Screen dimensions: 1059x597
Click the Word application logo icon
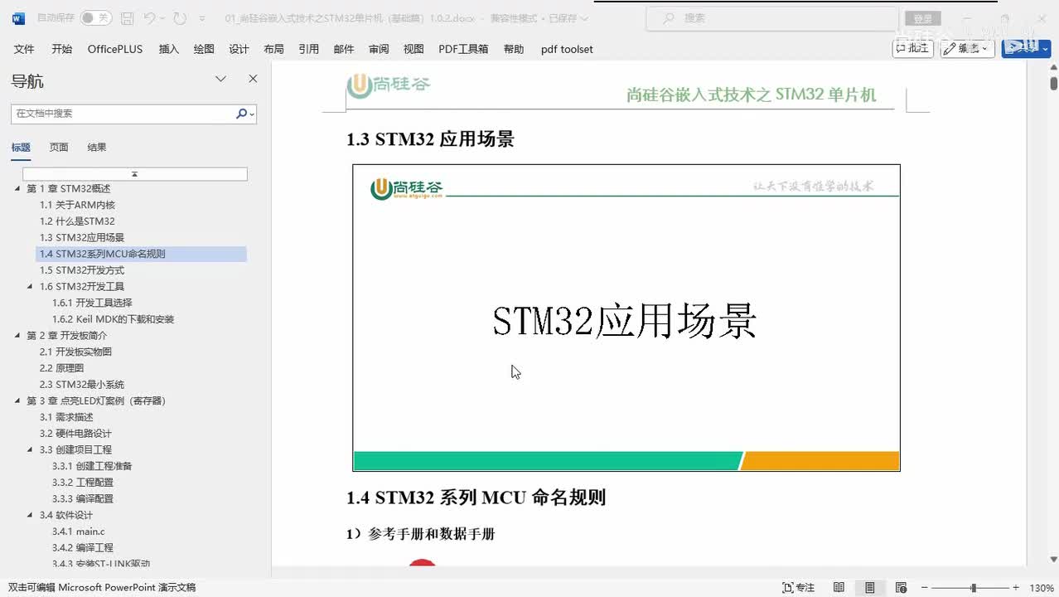pyautogui.click(x=18, y=17)
